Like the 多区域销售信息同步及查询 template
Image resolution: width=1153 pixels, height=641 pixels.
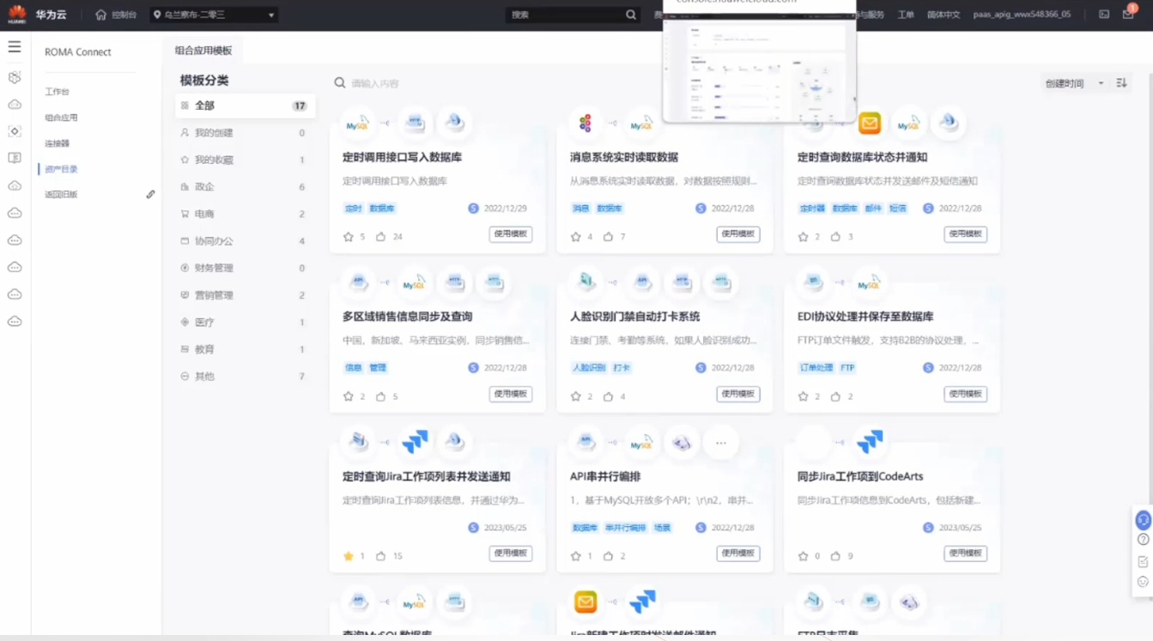click(381, 396)
